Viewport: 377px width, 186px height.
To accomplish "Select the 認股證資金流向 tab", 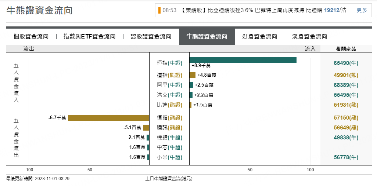I will pyautogui.click(x=151, y=36).
